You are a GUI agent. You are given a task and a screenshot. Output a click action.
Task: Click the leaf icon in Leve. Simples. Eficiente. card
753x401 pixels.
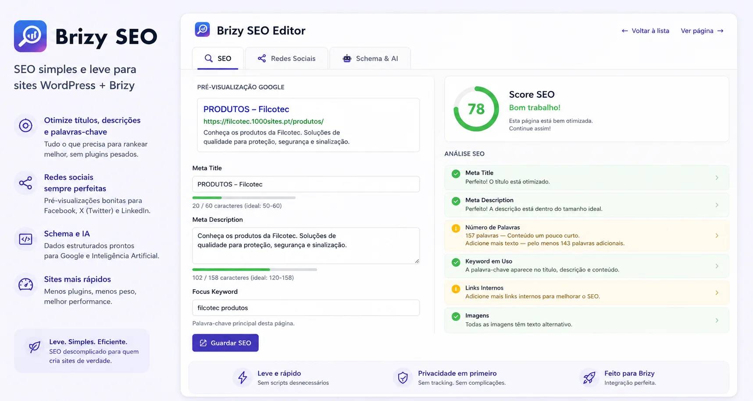34,347
